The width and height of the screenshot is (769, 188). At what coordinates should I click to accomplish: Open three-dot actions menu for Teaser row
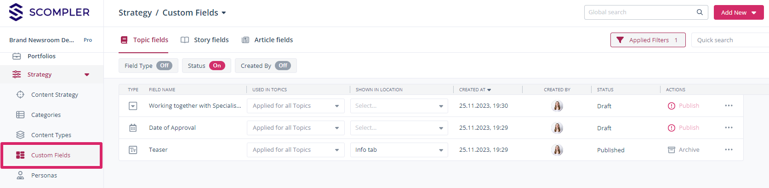(x=729, y=150)
